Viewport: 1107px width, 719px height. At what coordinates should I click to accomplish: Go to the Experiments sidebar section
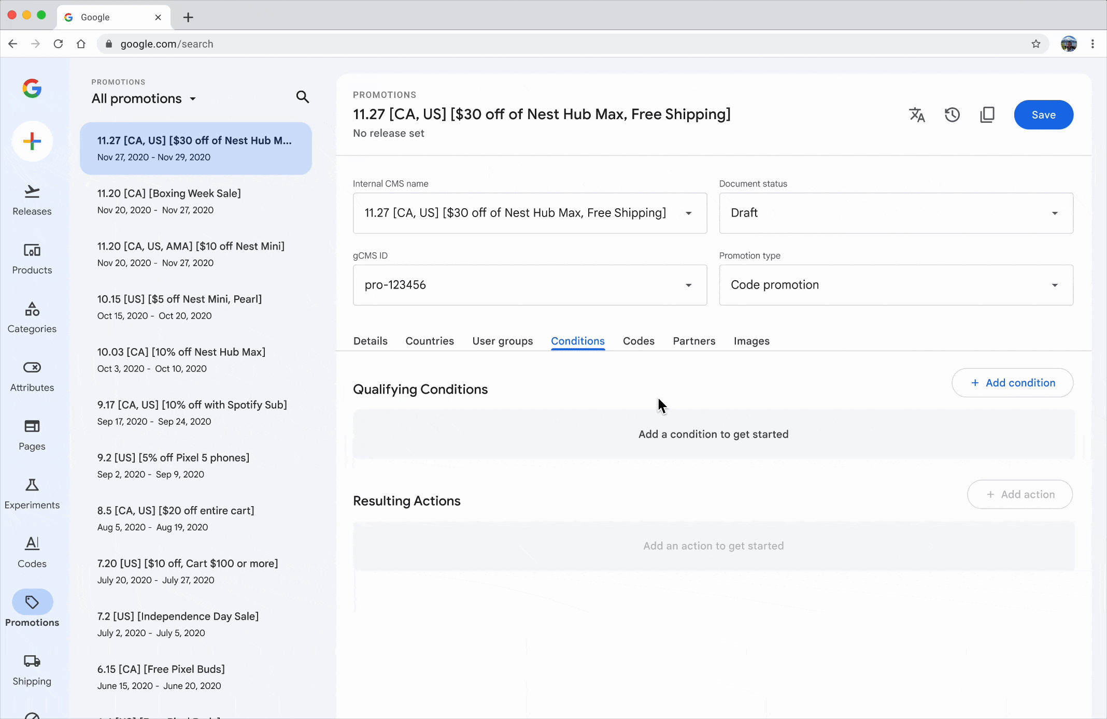[x=32, y=494]
